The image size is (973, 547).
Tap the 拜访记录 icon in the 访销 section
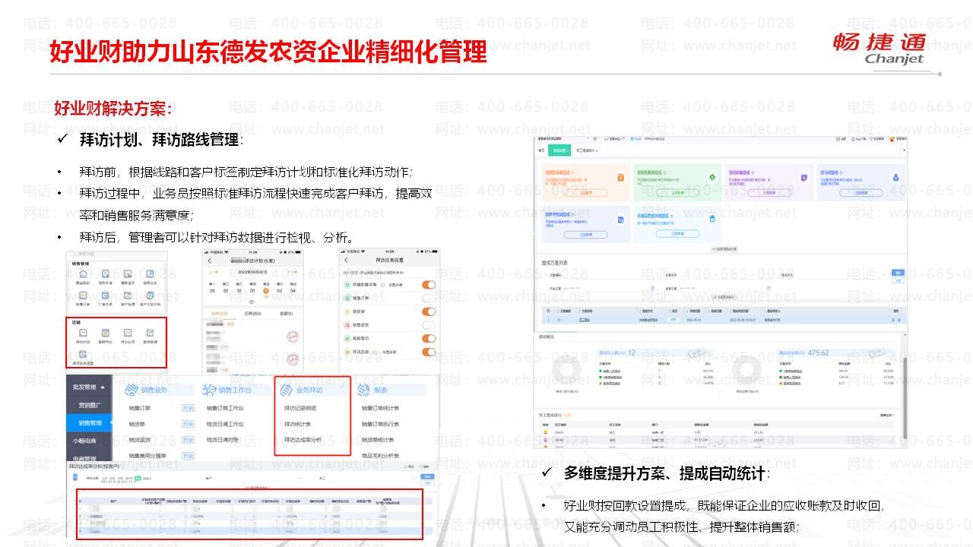pyautogui.click(x=128, y=332)
